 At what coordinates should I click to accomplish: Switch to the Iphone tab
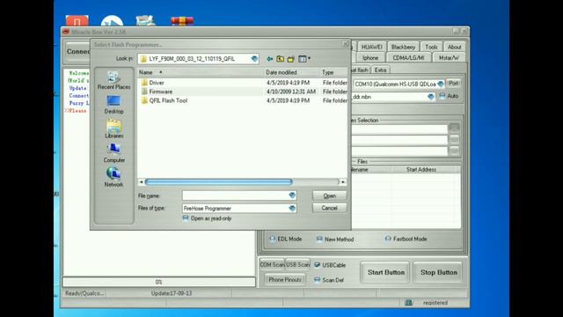point(370,58)
